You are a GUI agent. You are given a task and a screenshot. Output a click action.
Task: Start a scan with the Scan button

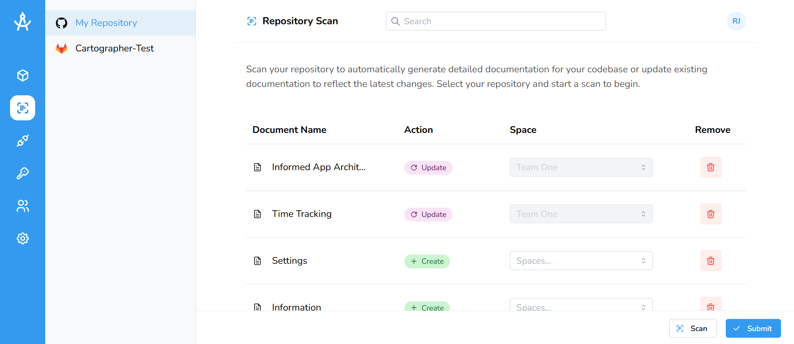(693, 328)
